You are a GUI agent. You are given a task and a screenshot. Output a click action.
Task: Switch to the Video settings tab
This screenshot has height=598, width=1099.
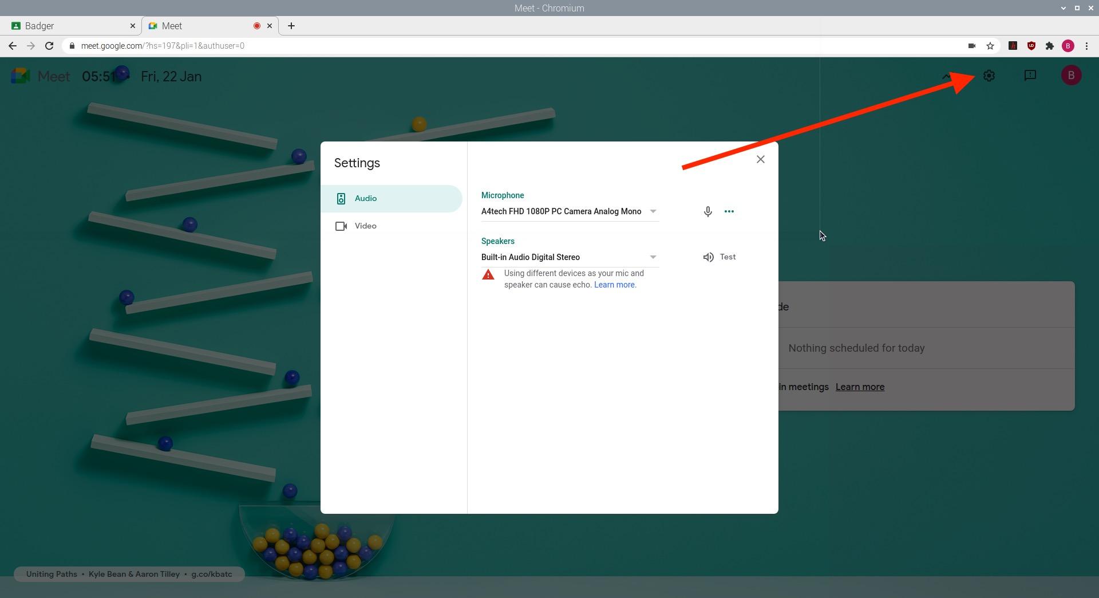pos(392,226)
